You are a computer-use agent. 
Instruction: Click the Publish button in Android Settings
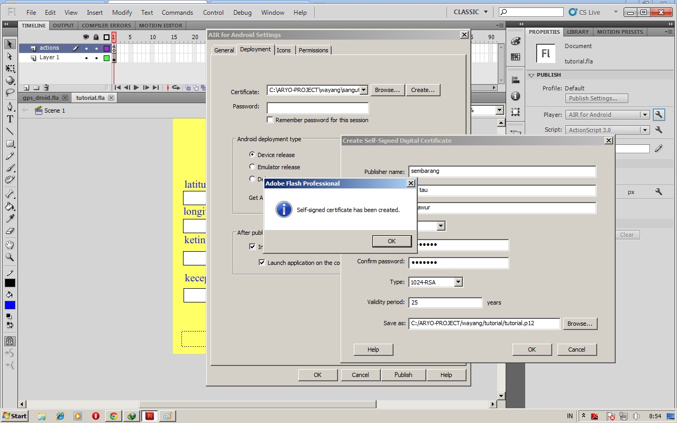pos(403,374)
